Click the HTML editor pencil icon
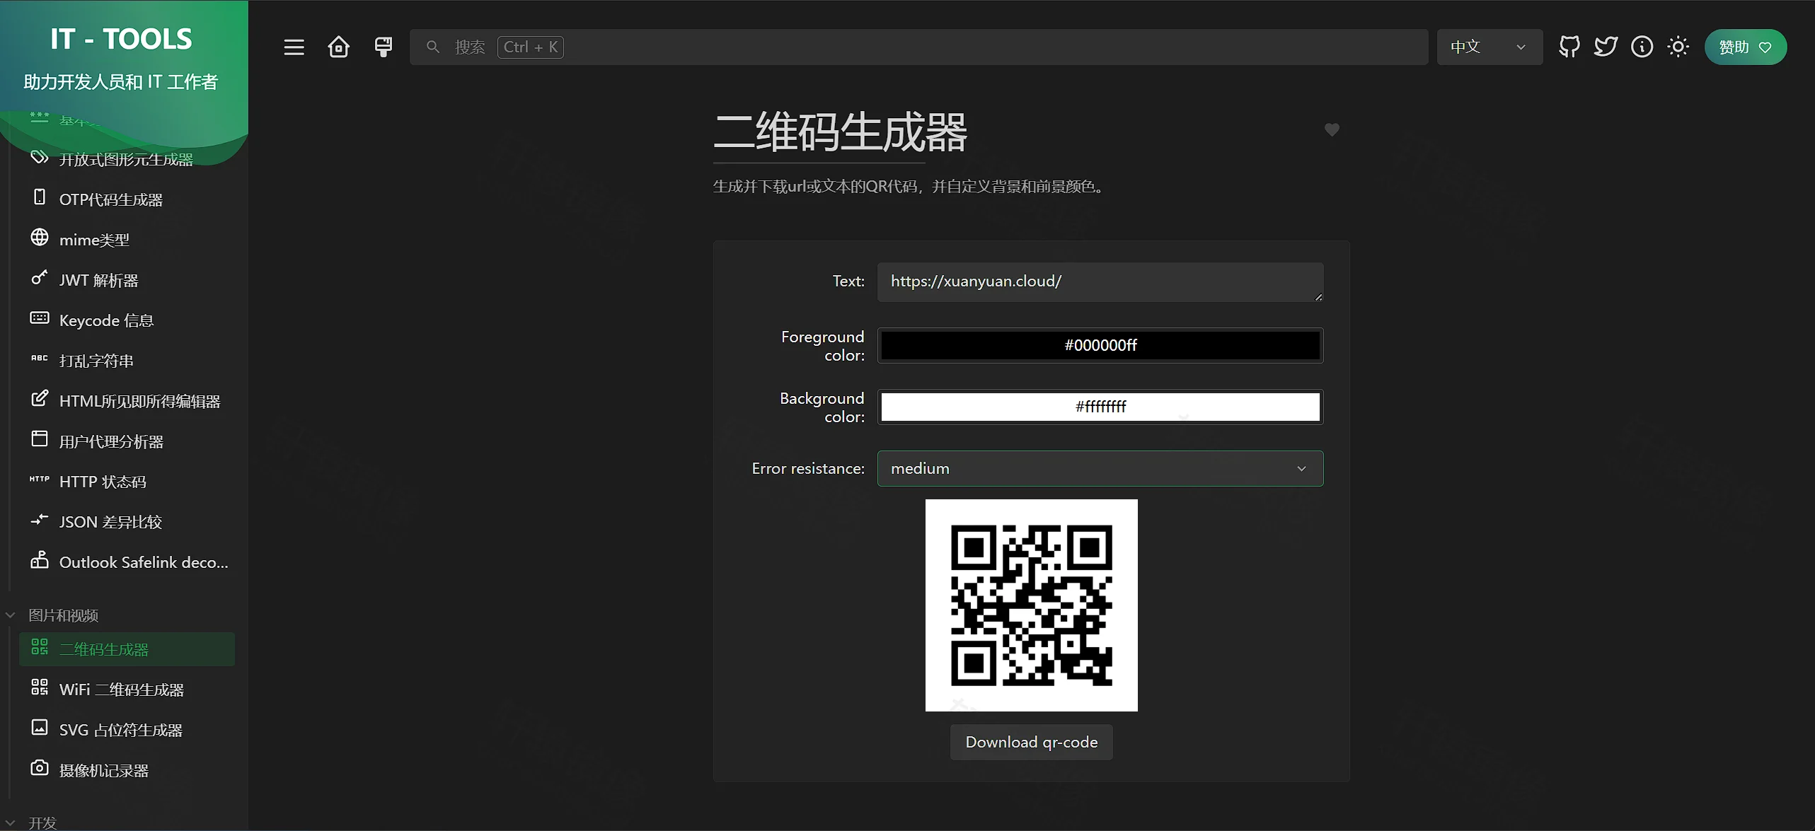This screenshot has width=1815, height=831. coord(40,398)
